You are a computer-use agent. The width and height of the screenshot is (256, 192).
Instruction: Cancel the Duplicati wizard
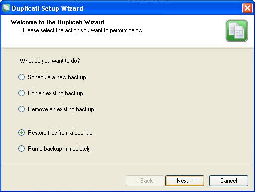[x=229, y=181]
